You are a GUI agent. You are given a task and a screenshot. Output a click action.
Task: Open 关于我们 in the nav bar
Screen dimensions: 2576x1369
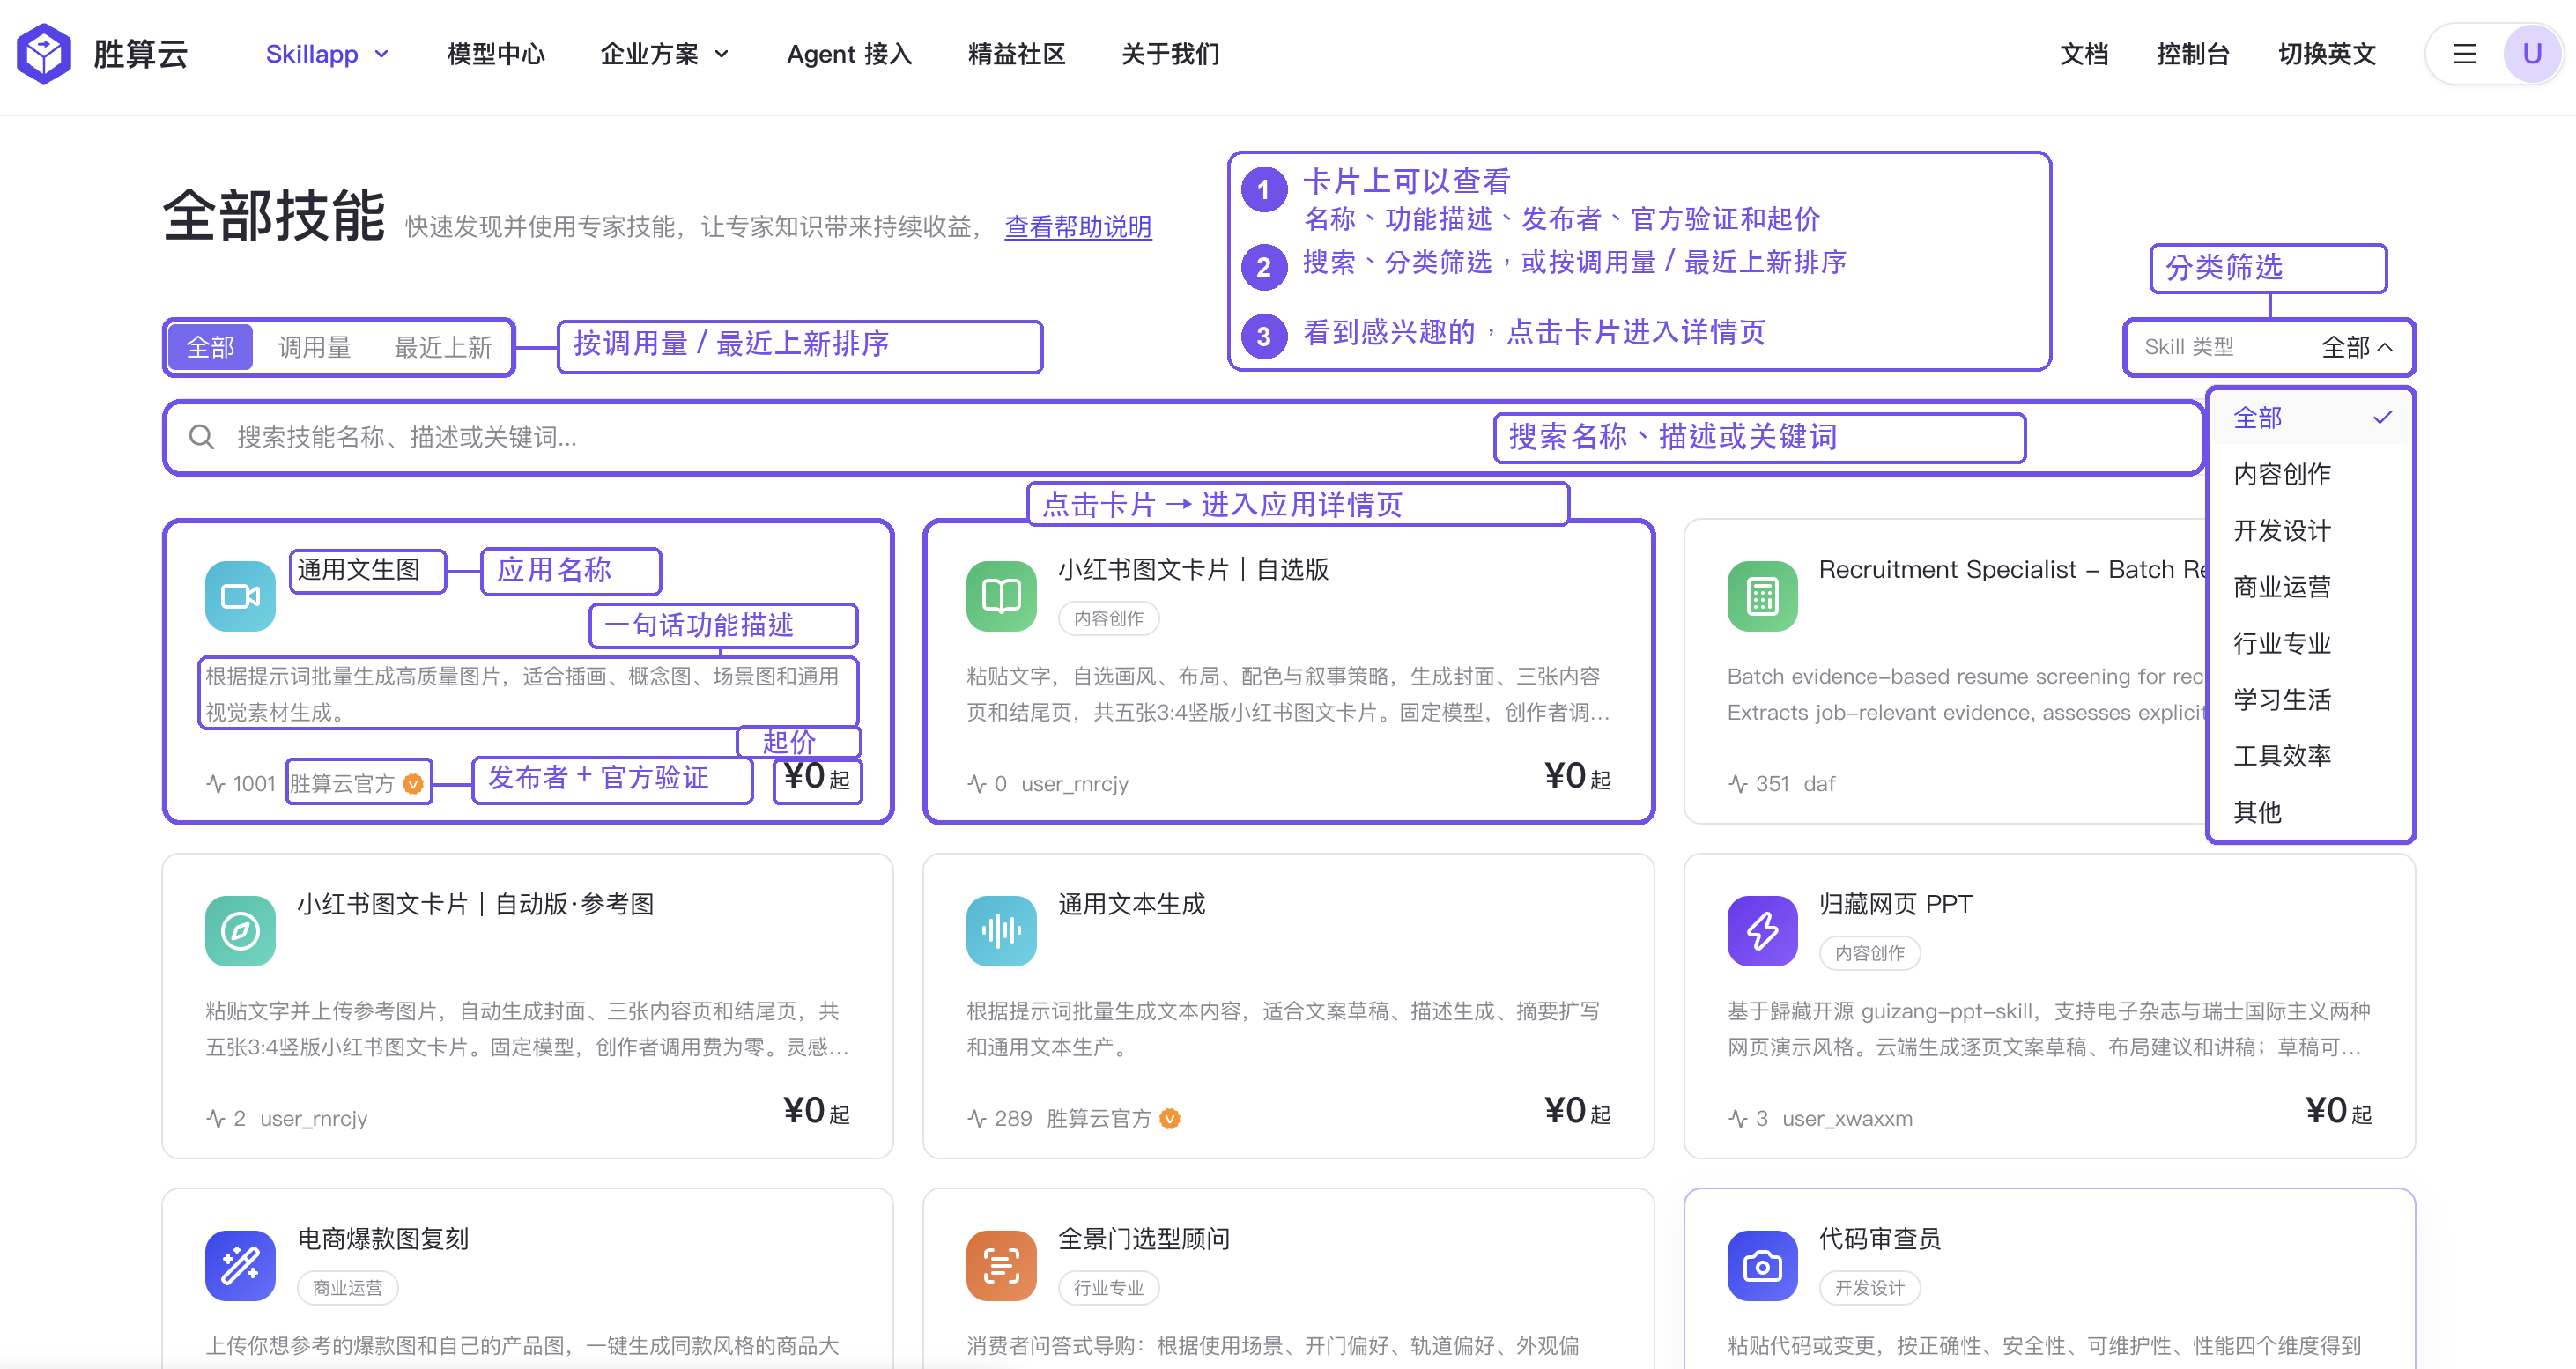pyautogui.click(x=1170, y=54)
